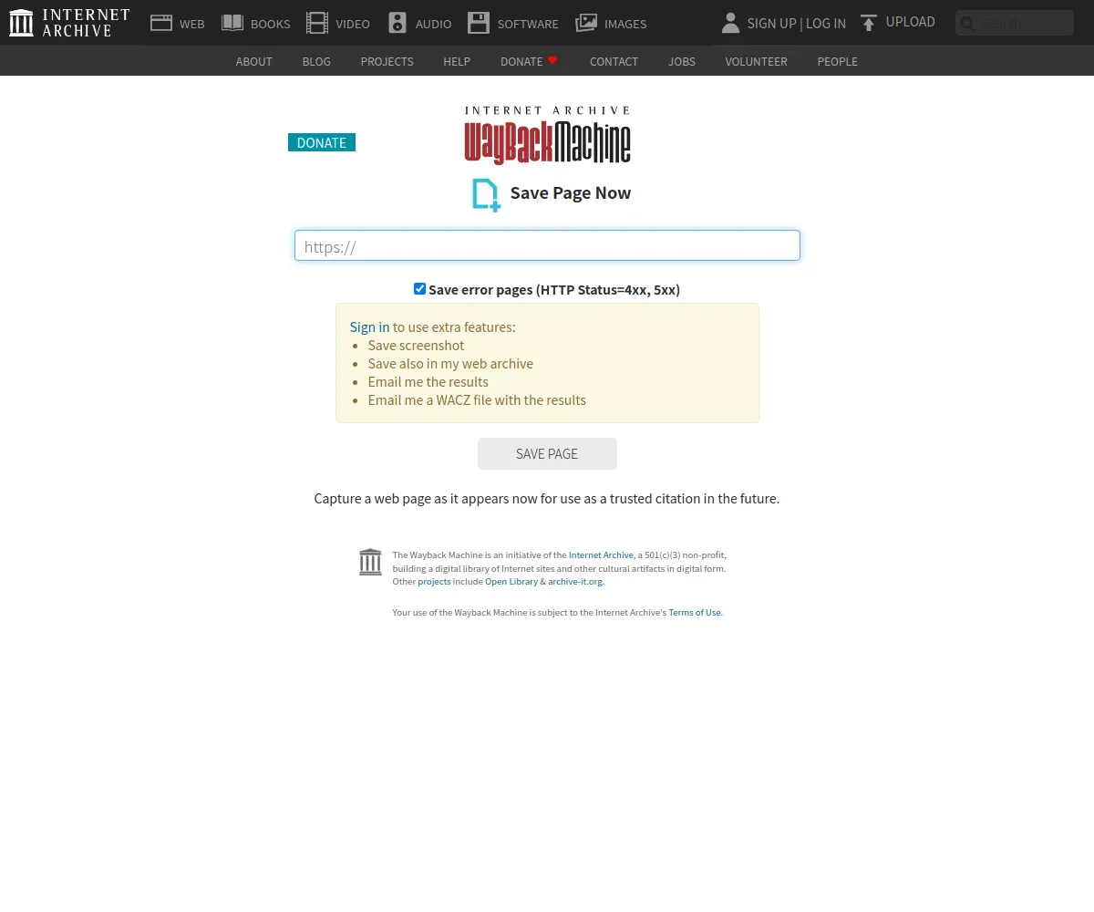This screenshot has height=912, width=1094.
Task: Click the UPLOAD text link
Action: [911, 22]
